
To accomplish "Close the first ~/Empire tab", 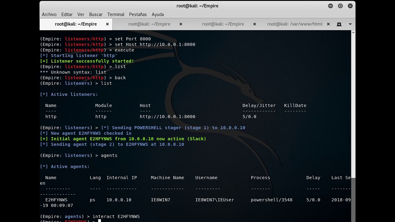I will click(107, 24).
